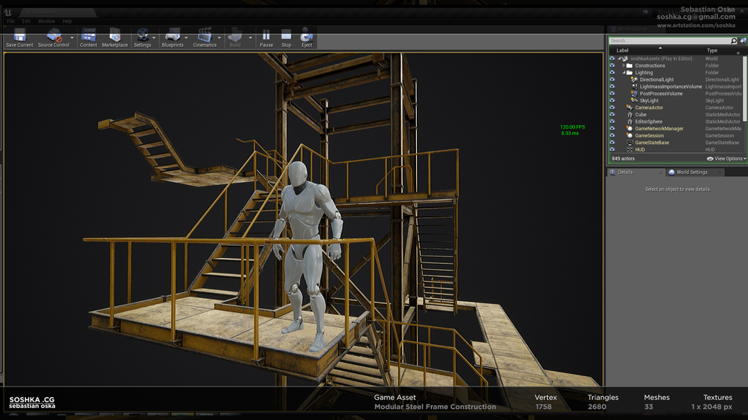The height and width of the screenshot is (420, 748).
Task: Switch to the Details tab
Action: click(x=636, y=172)
